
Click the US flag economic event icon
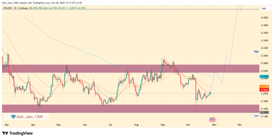(212, 119)
